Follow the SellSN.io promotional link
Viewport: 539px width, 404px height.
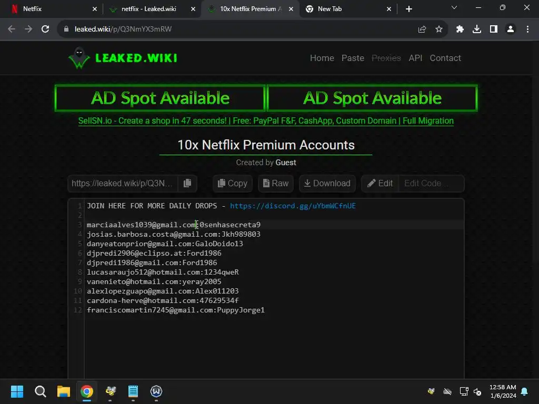[x=266, y=121]
